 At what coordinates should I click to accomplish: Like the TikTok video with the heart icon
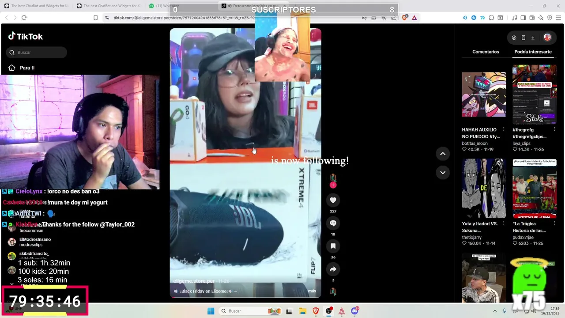pos(333,200)
